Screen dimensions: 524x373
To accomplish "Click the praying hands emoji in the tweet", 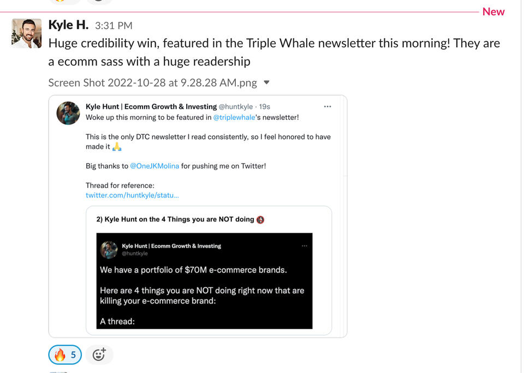I will click(x=117, y=147).
